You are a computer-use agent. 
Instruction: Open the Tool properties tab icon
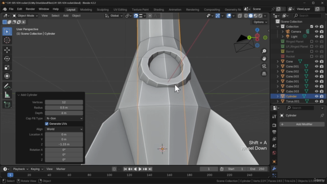coord(274,117)
